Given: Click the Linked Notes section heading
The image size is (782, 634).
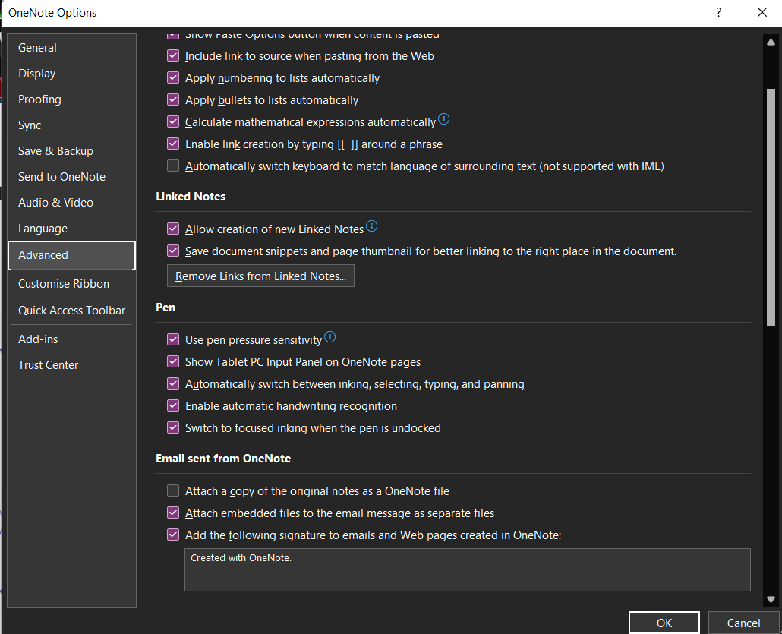Looking at the screenshot, I should click(x=191, y=197).
